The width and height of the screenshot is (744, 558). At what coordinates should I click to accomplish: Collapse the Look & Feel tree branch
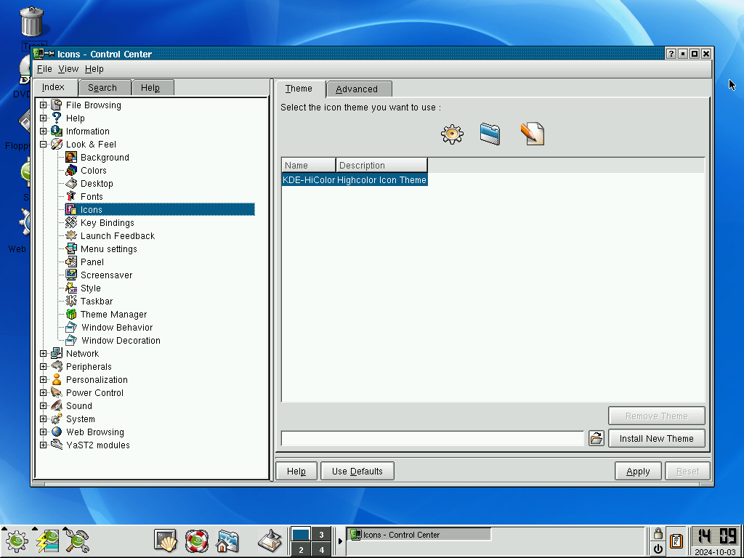click(x=43, y=145)
